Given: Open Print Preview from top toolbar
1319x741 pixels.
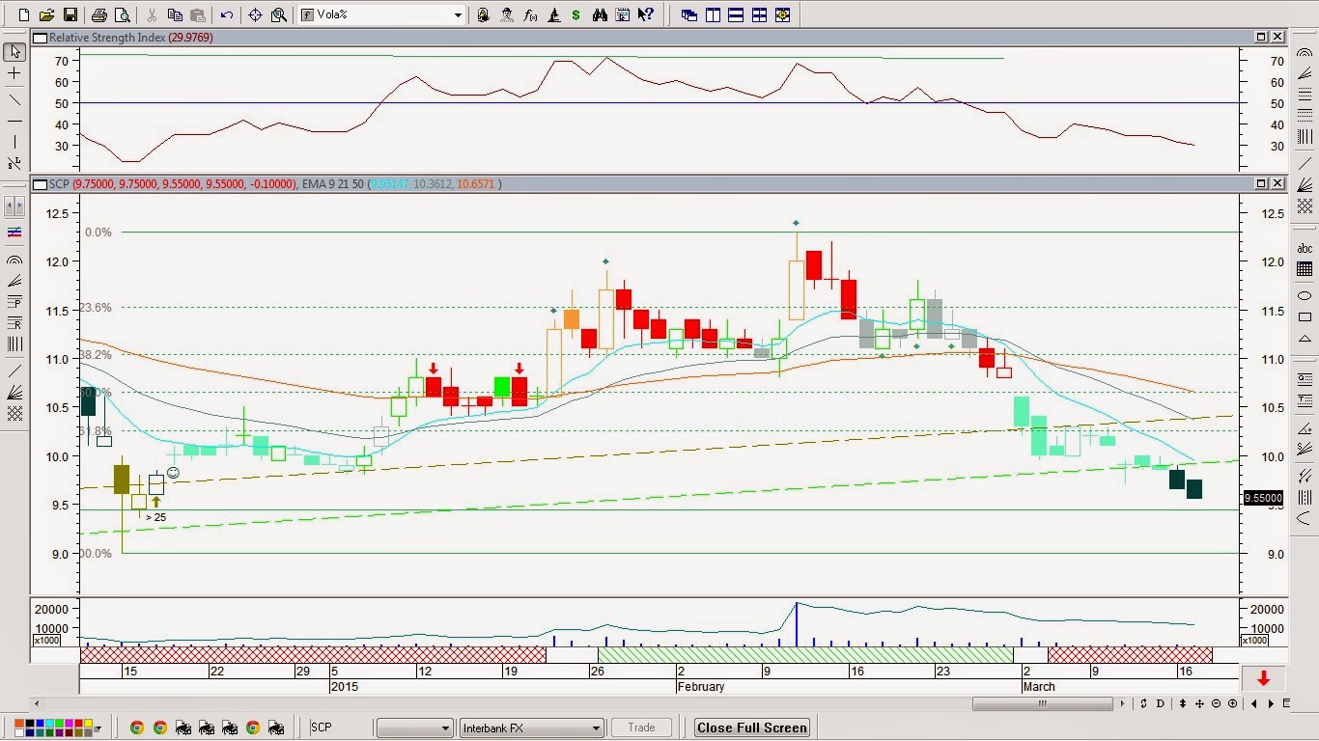Looking at the screenshot, I should pos(122,14).
